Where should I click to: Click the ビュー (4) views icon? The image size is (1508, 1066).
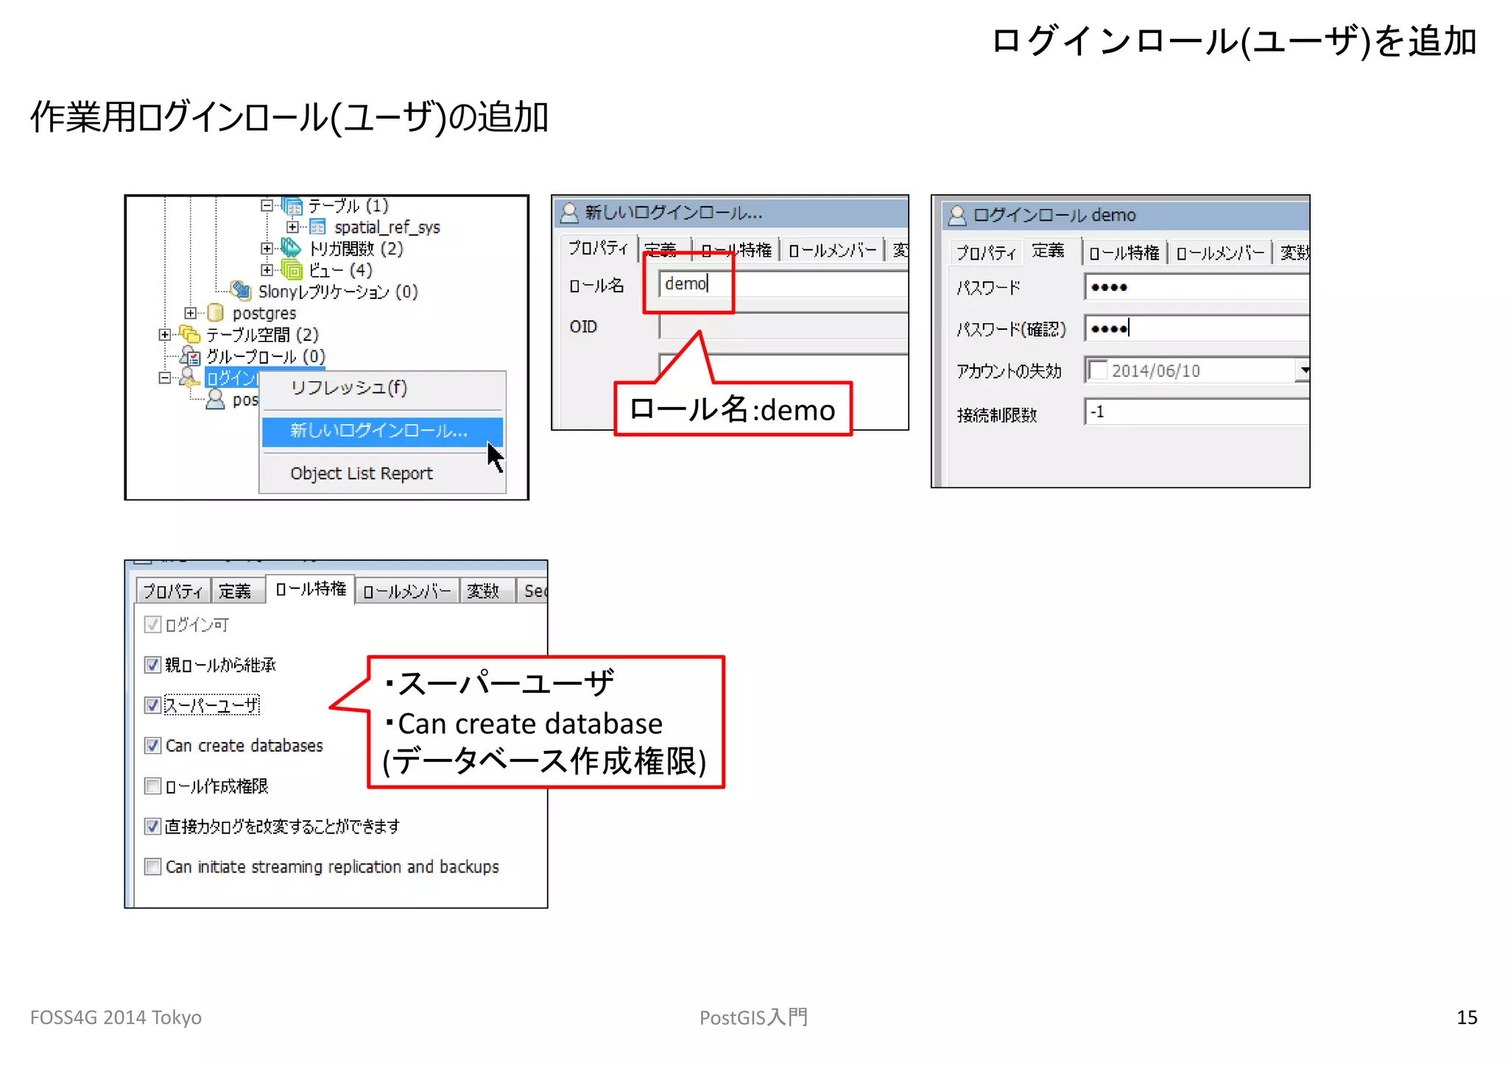pos(292,270)
